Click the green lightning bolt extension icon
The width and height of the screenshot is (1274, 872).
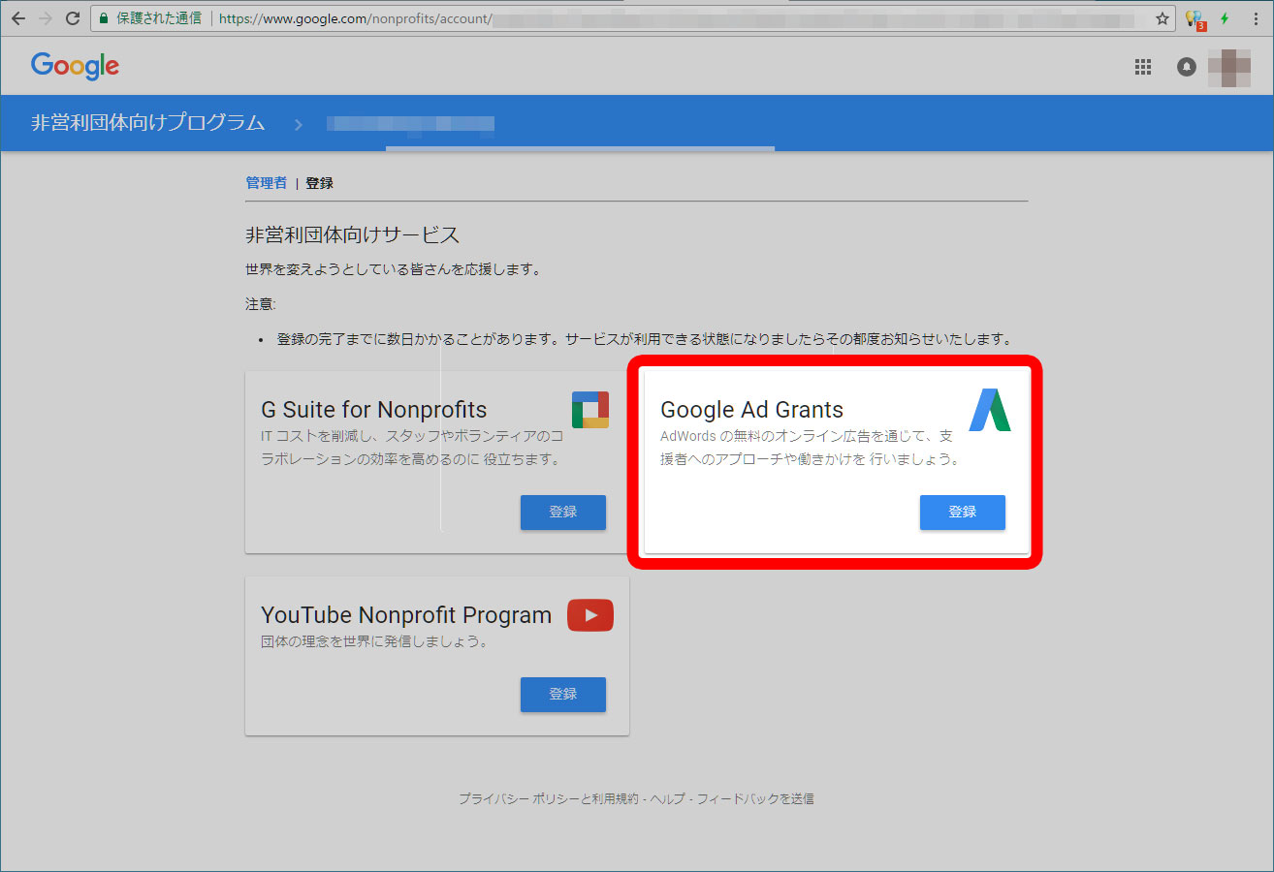point(1225,18)
